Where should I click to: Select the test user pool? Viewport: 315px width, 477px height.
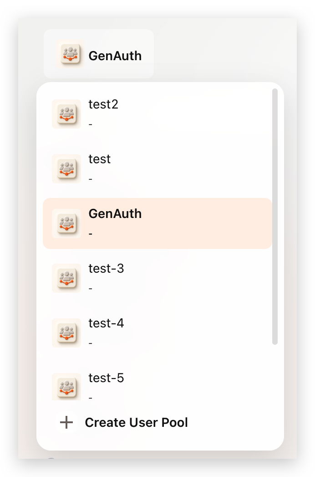157,169
